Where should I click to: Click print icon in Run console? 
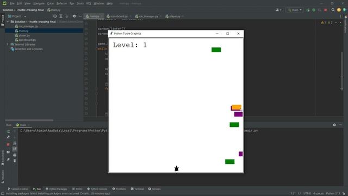(15, 155)
